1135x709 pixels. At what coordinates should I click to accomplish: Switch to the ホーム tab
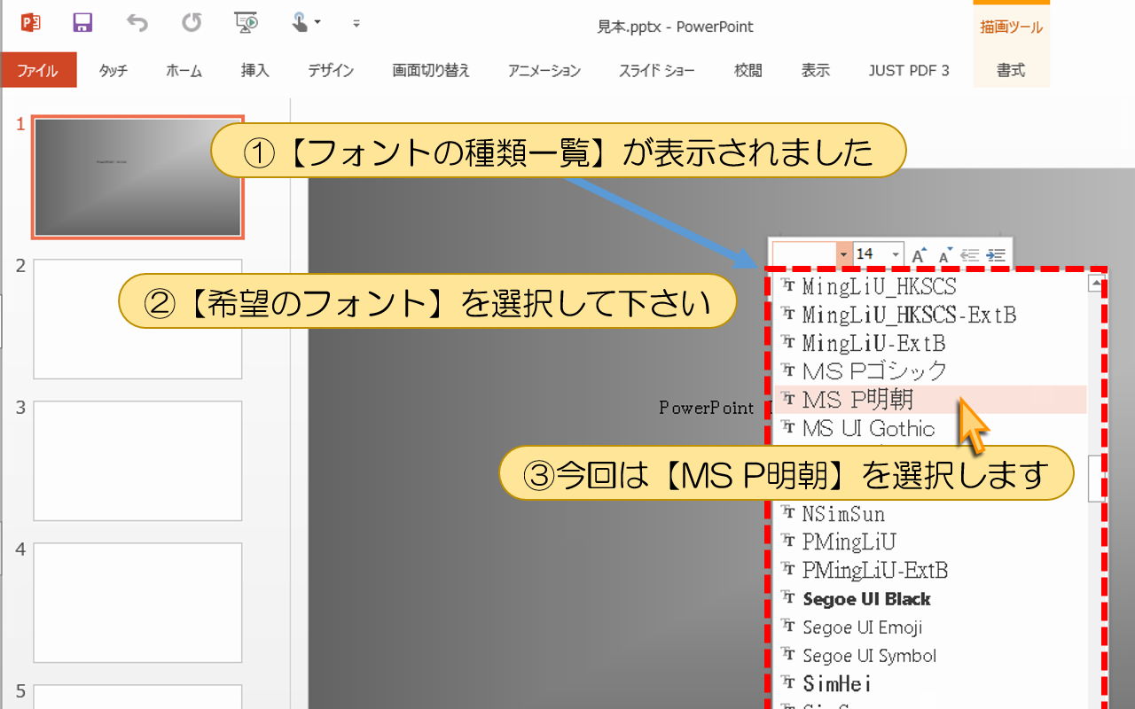pyautogui.click(x=184, y=71)
